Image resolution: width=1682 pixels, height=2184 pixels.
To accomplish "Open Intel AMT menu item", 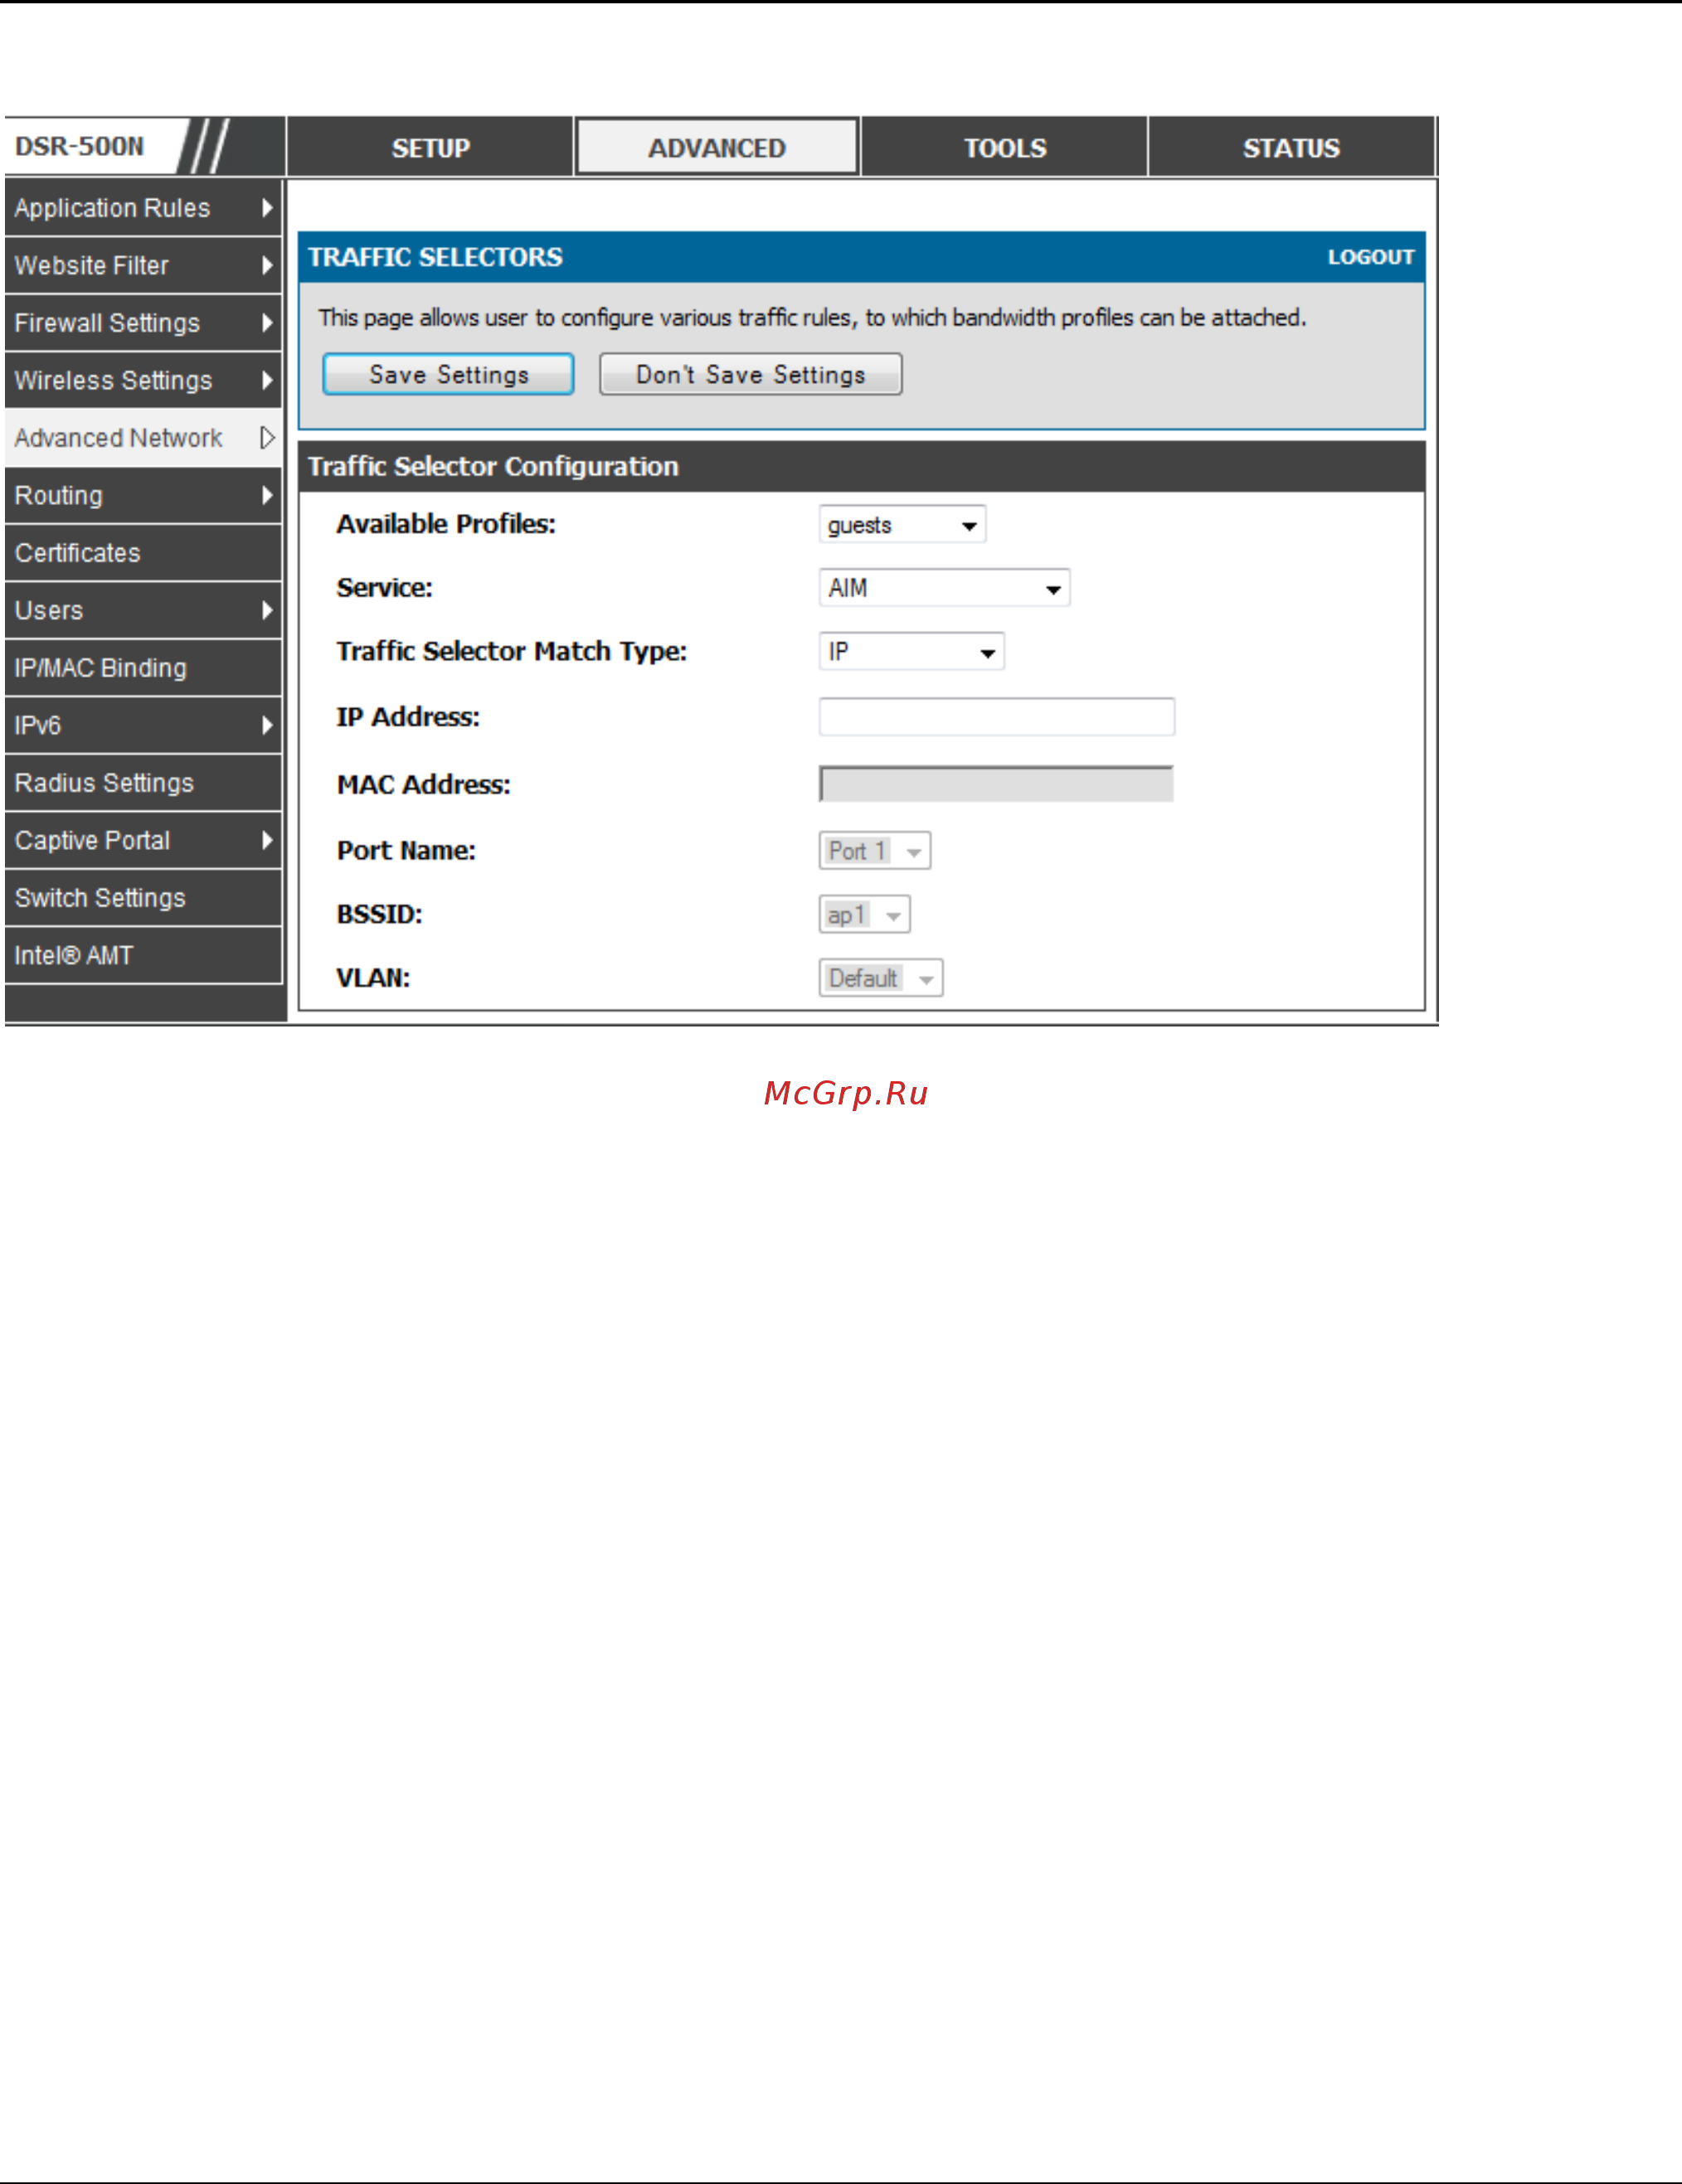I will tap(143, 956).
